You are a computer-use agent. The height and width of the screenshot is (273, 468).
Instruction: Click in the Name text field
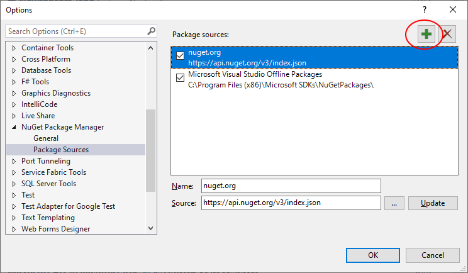pyautogui.click(x=291, y=186)
